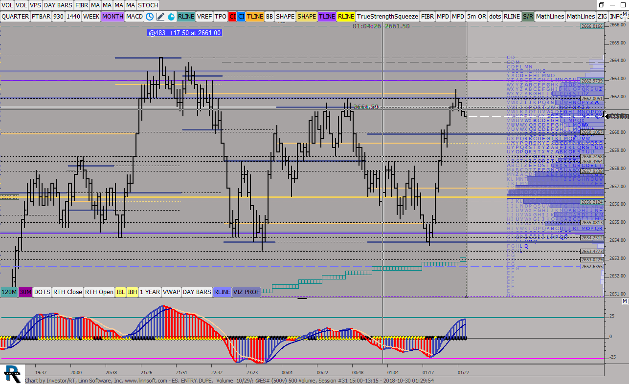Viewport: 629px width, 384px height.
Task: Select the purple 30M timeframe button
Action: tap(25, 292)
